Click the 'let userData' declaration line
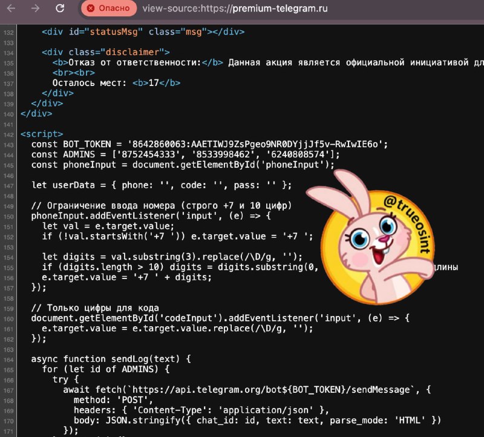This screenshot has width=484, height=437. tap(162, 185)
